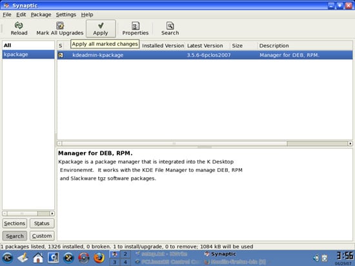Open the Help menu
The height and width of the screenshot is (266, 355).
click(87, 15)
